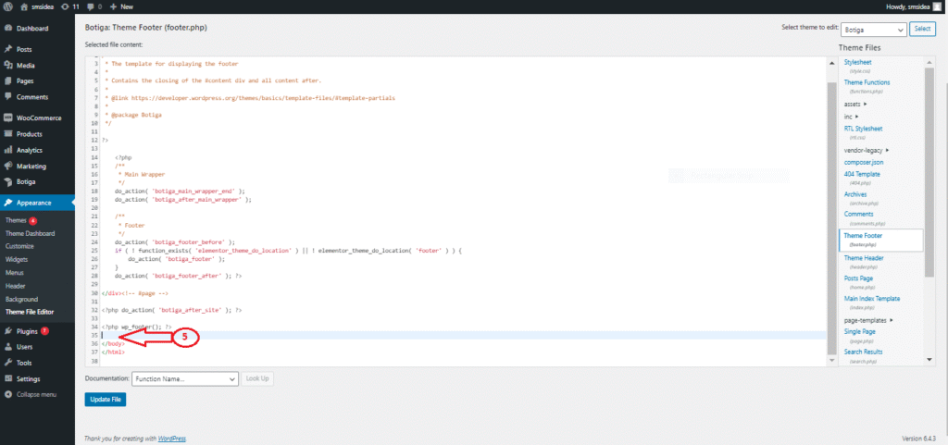
Task: Expand the assets folder in Theme Files
Action: [x=856, y=104]
